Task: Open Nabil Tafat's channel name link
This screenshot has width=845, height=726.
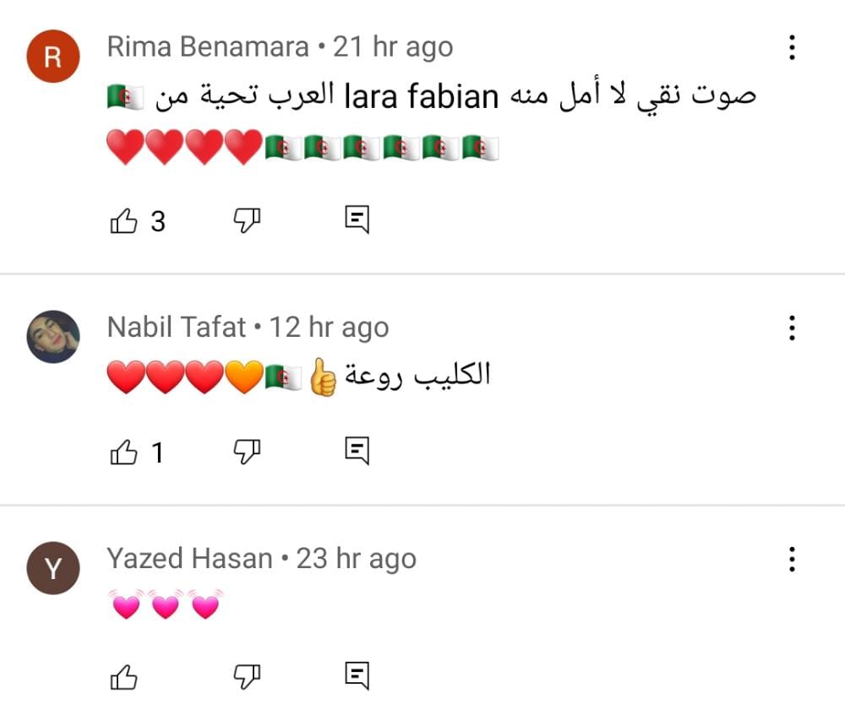Action: click(x=177, y=328)
